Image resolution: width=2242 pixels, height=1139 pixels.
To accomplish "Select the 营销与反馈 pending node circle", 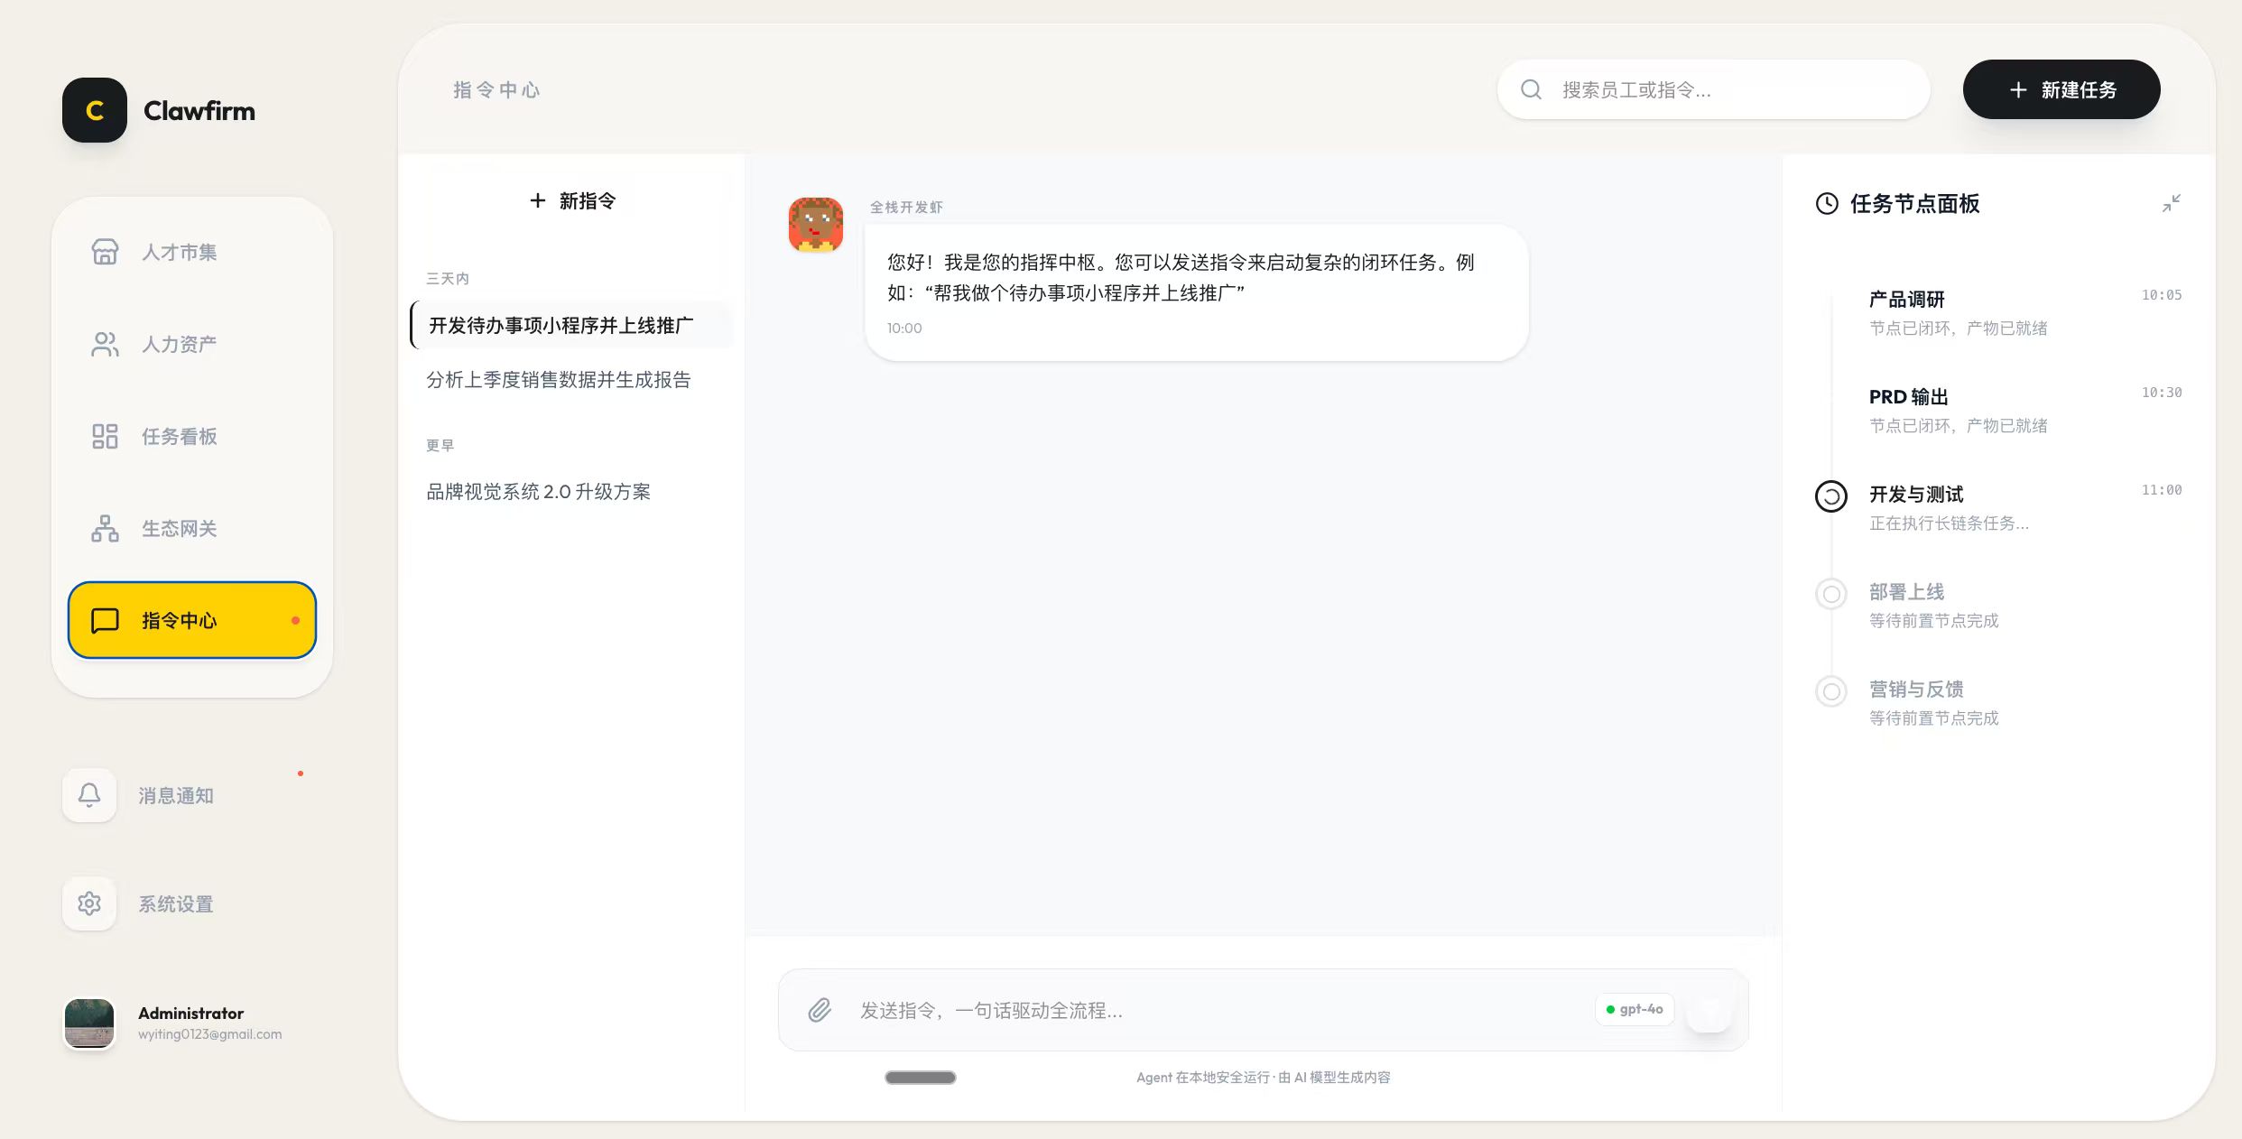I will tap(1830, 691).
